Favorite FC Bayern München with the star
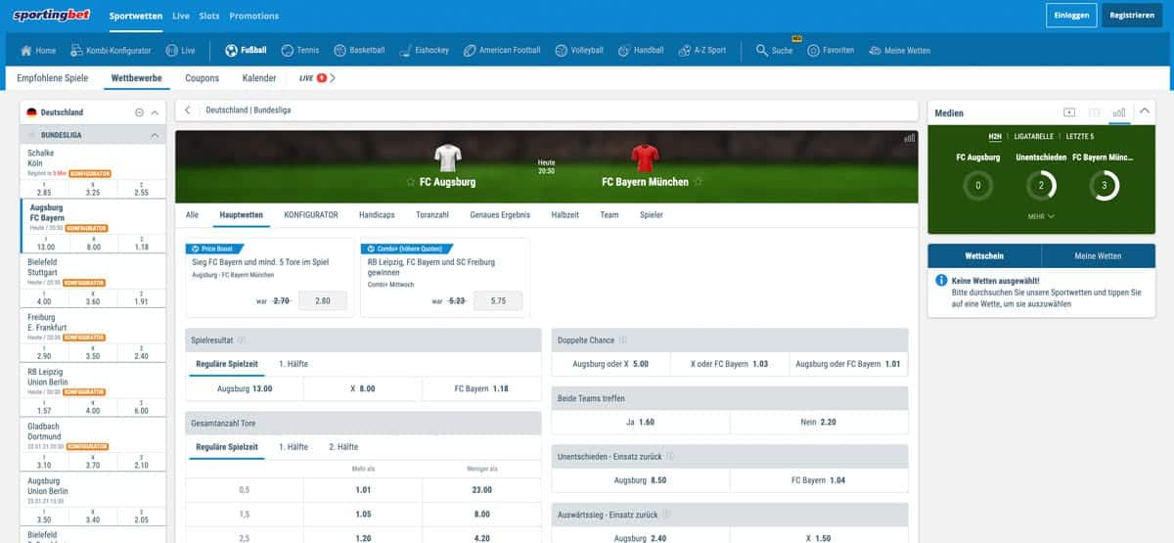Screen dimensions: 1174x543 pyautogui.click(x=697, y=182)
